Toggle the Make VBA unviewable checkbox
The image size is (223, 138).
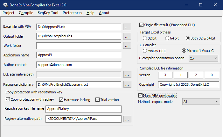point(140,95)
